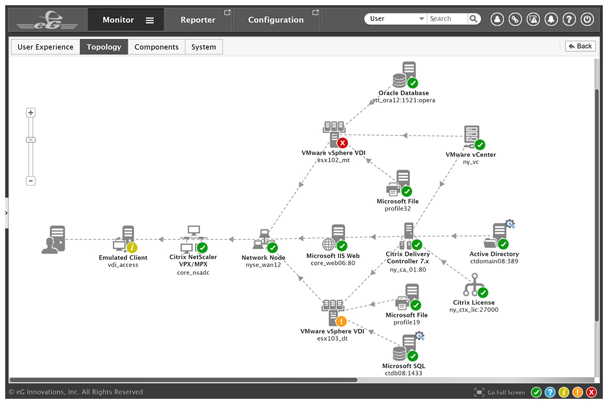Filter by yellow minor state icon
The height and width of the screenshot is (404, 608).
[x=564, y=393]
